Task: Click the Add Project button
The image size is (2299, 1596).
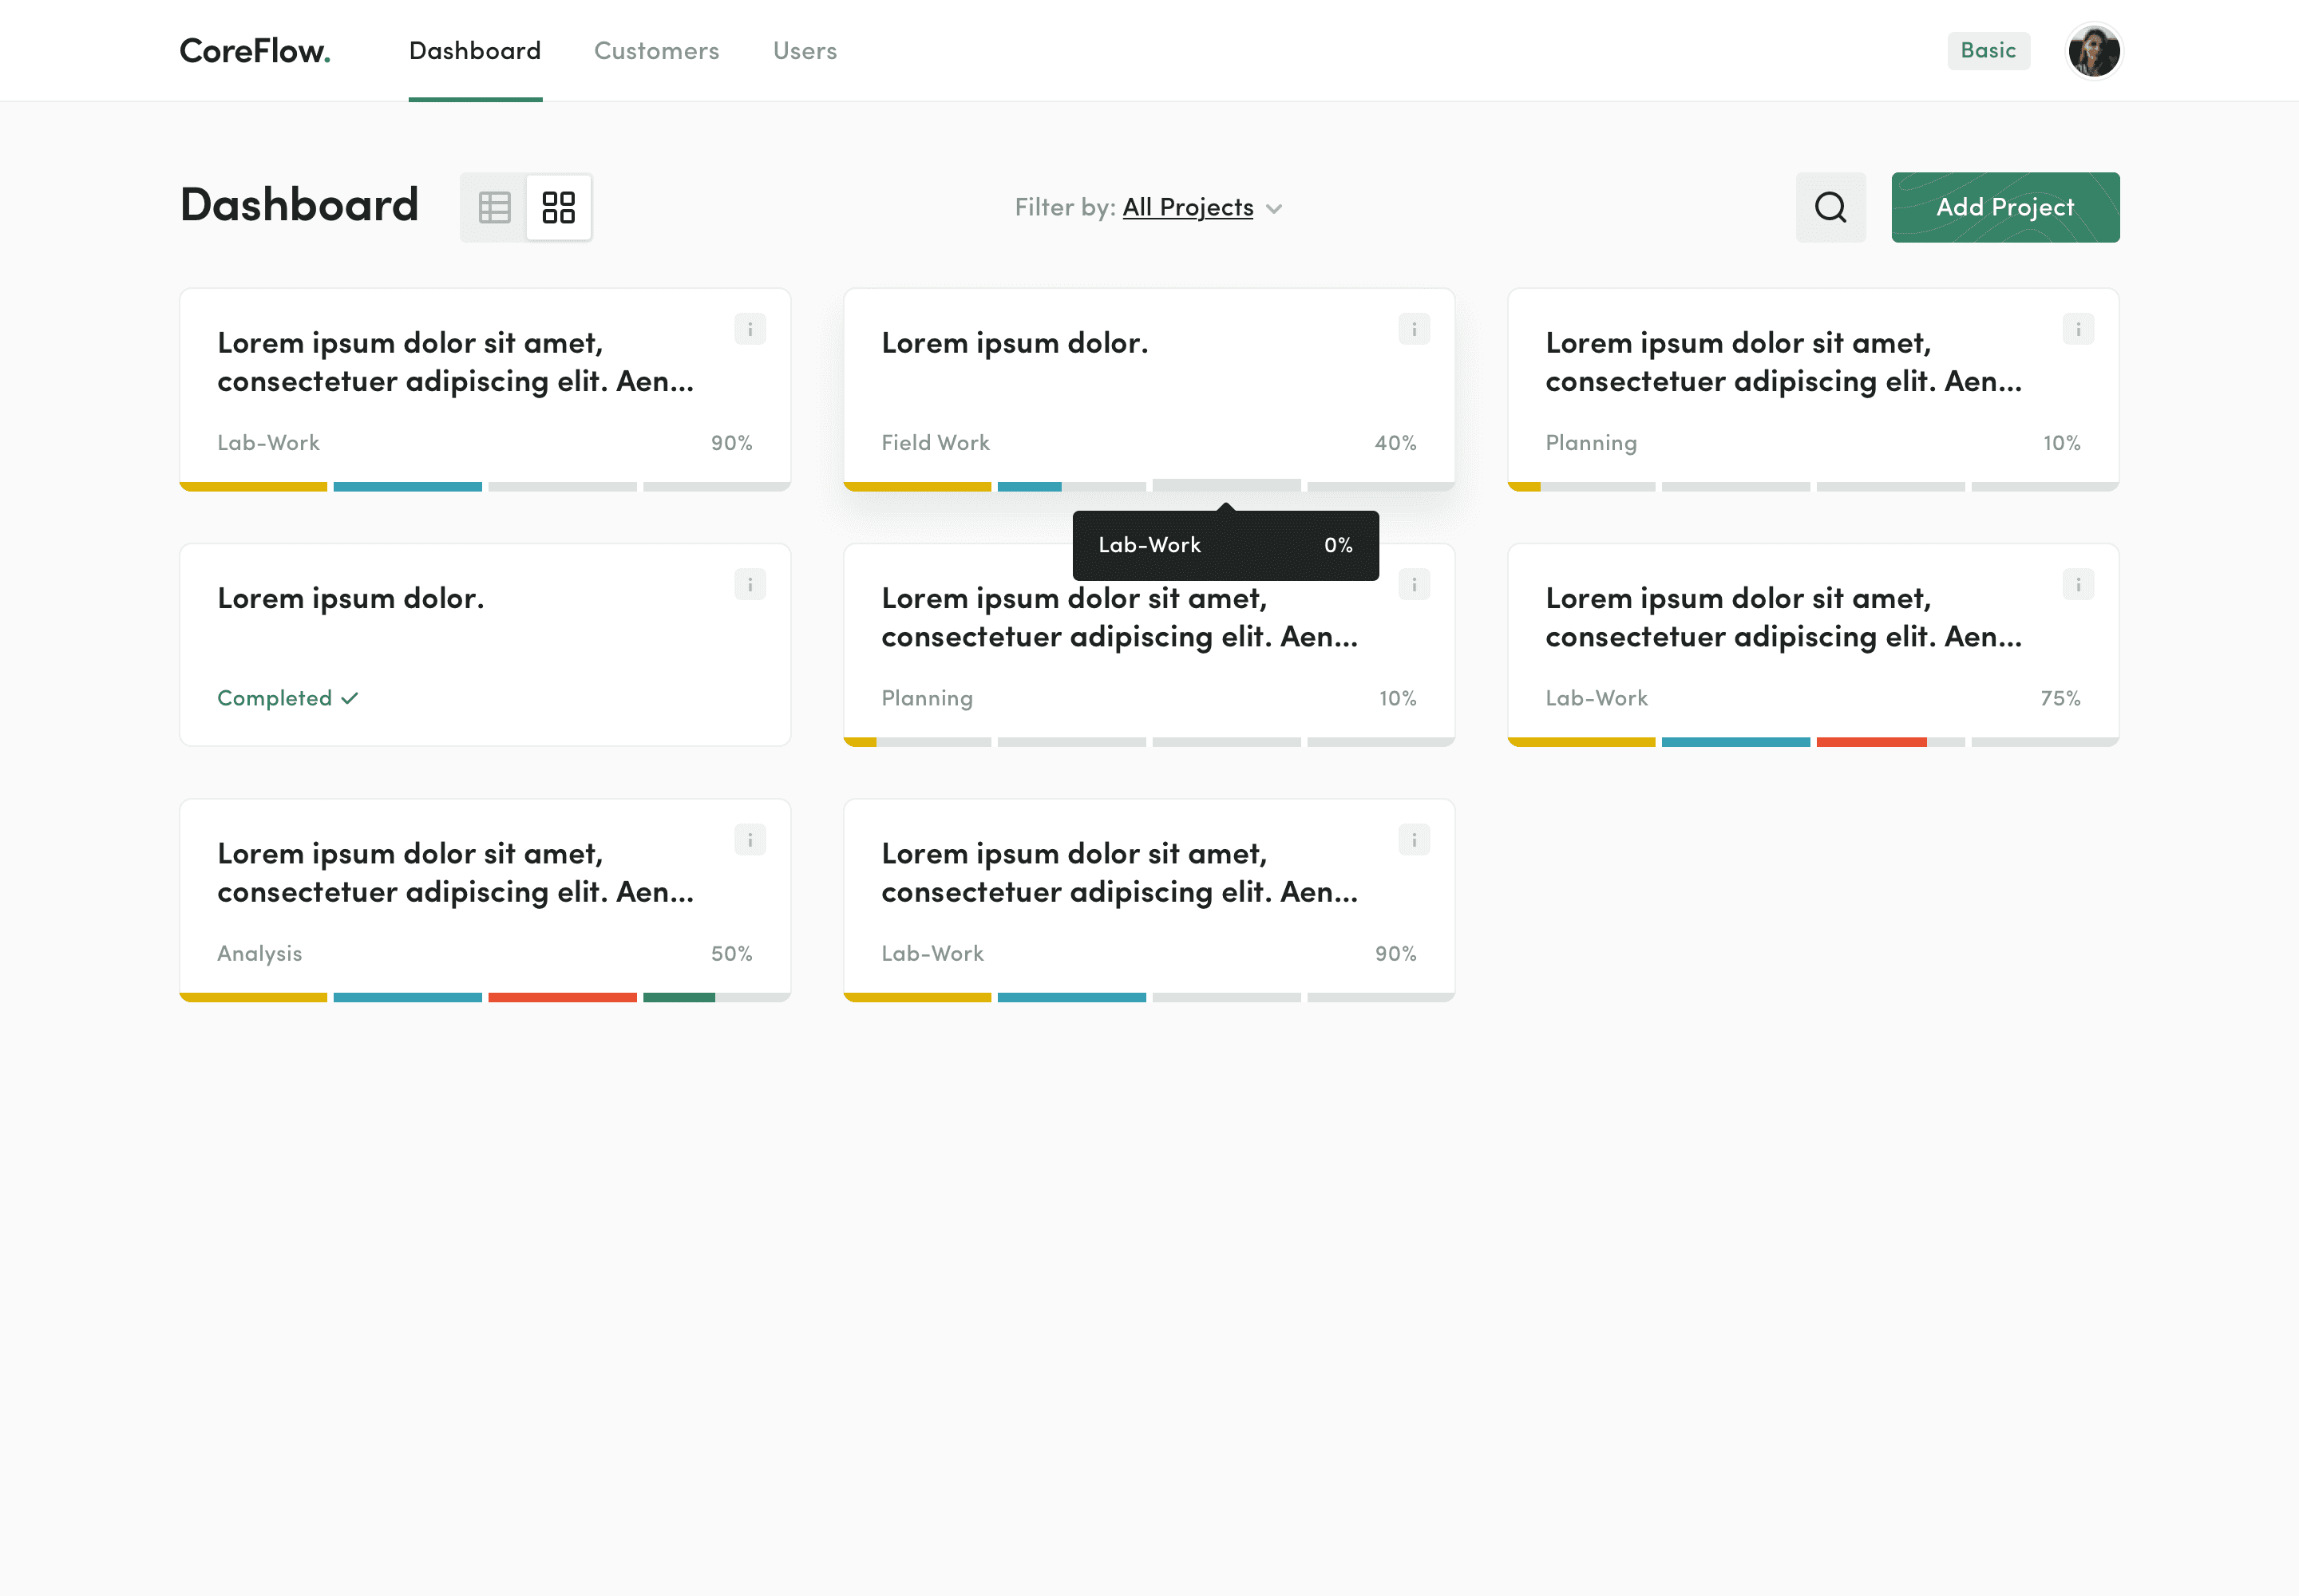Action: (2005, 207)
